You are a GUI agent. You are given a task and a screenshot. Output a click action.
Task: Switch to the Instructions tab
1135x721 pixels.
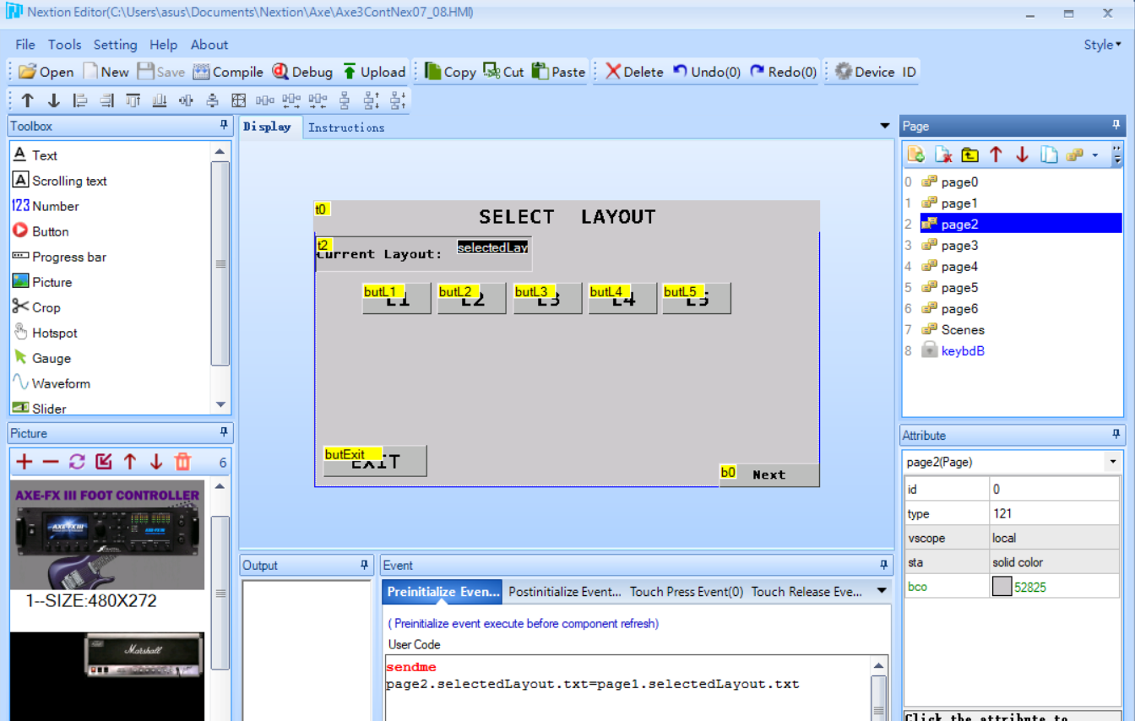coord(346,127)
